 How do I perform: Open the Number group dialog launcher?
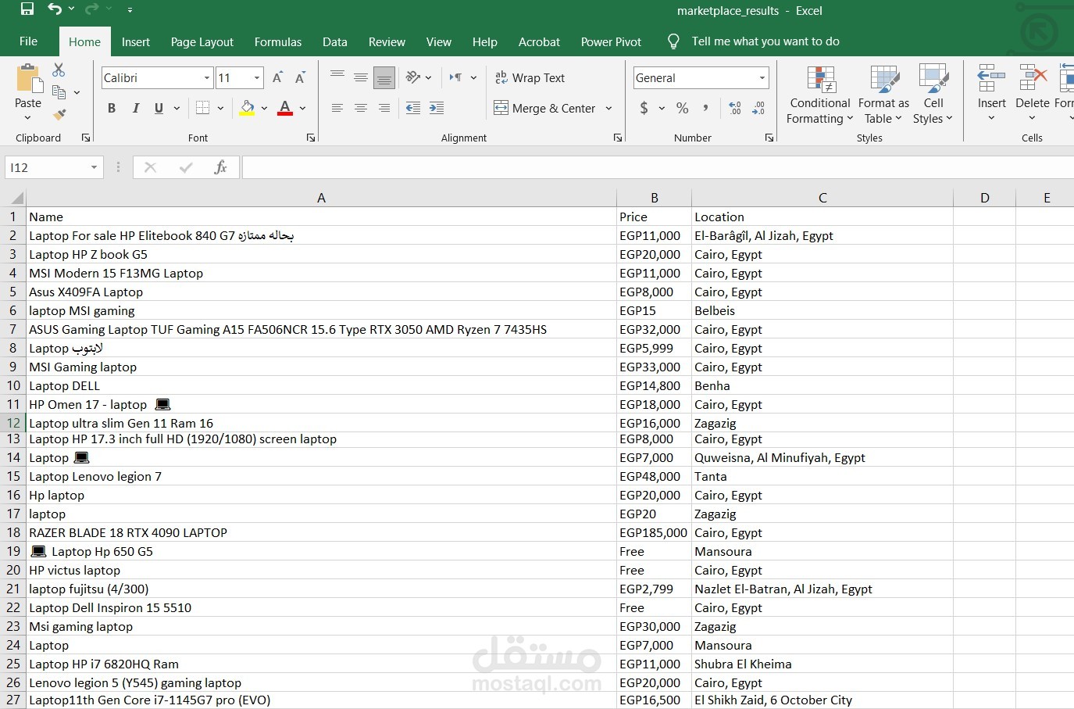(x=769, y=138)
